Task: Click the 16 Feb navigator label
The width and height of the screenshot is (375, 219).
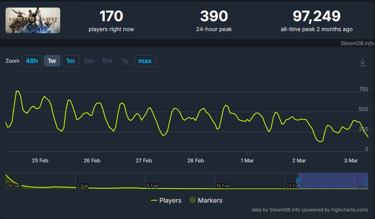Action: pyautogui.click(x=223, y=186)
